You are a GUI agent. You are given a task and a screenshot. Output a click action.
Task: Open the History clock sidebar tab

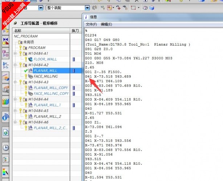(5, 148)
